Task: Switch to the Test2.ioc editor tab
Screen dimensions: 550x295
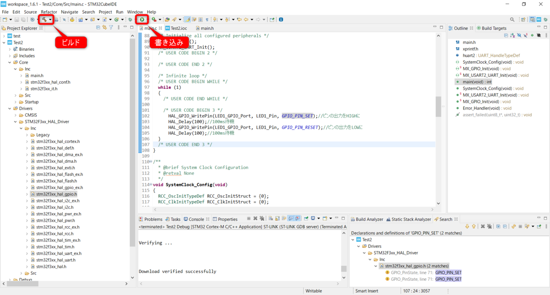Action: point(176,28)
